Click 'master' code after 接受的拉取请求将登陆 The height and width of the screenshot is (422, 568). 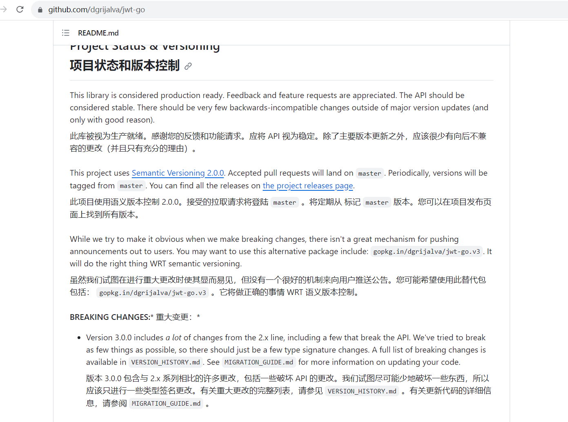[x=284, y=203]
